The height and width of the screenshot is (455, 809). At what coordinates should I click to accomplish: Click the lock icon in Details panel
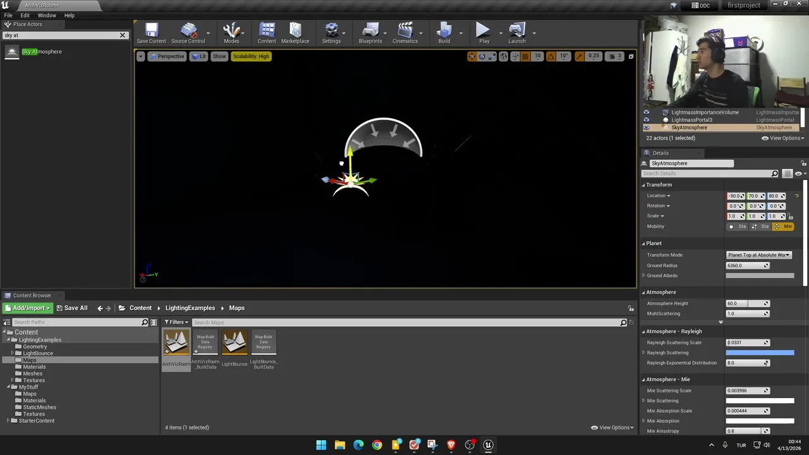point(803,163)
